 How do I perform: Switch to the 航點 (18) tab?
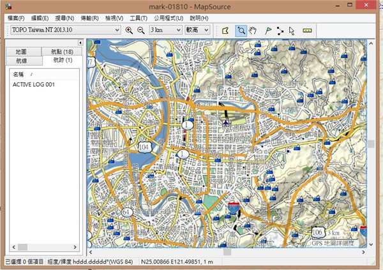(62, 52)
